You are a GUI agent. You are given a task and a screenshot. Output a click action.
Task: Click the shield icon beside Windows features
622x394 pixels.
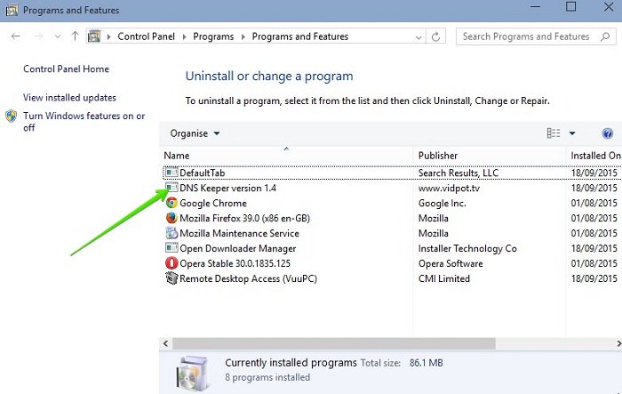(12, 116)
